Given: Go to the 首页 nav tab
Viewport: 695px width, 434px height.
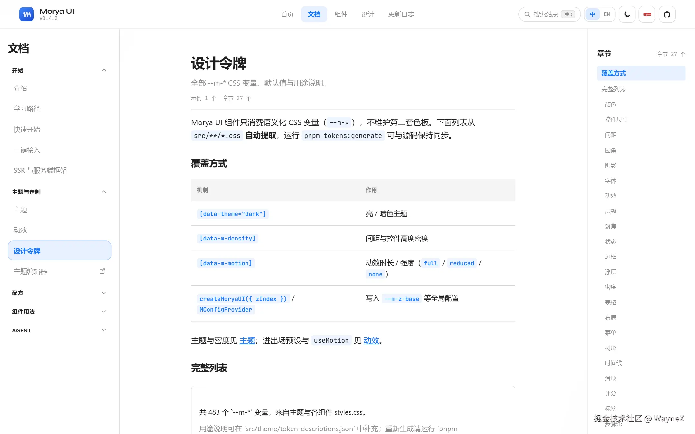Looking at the screenshot, I should coord(287,14).
